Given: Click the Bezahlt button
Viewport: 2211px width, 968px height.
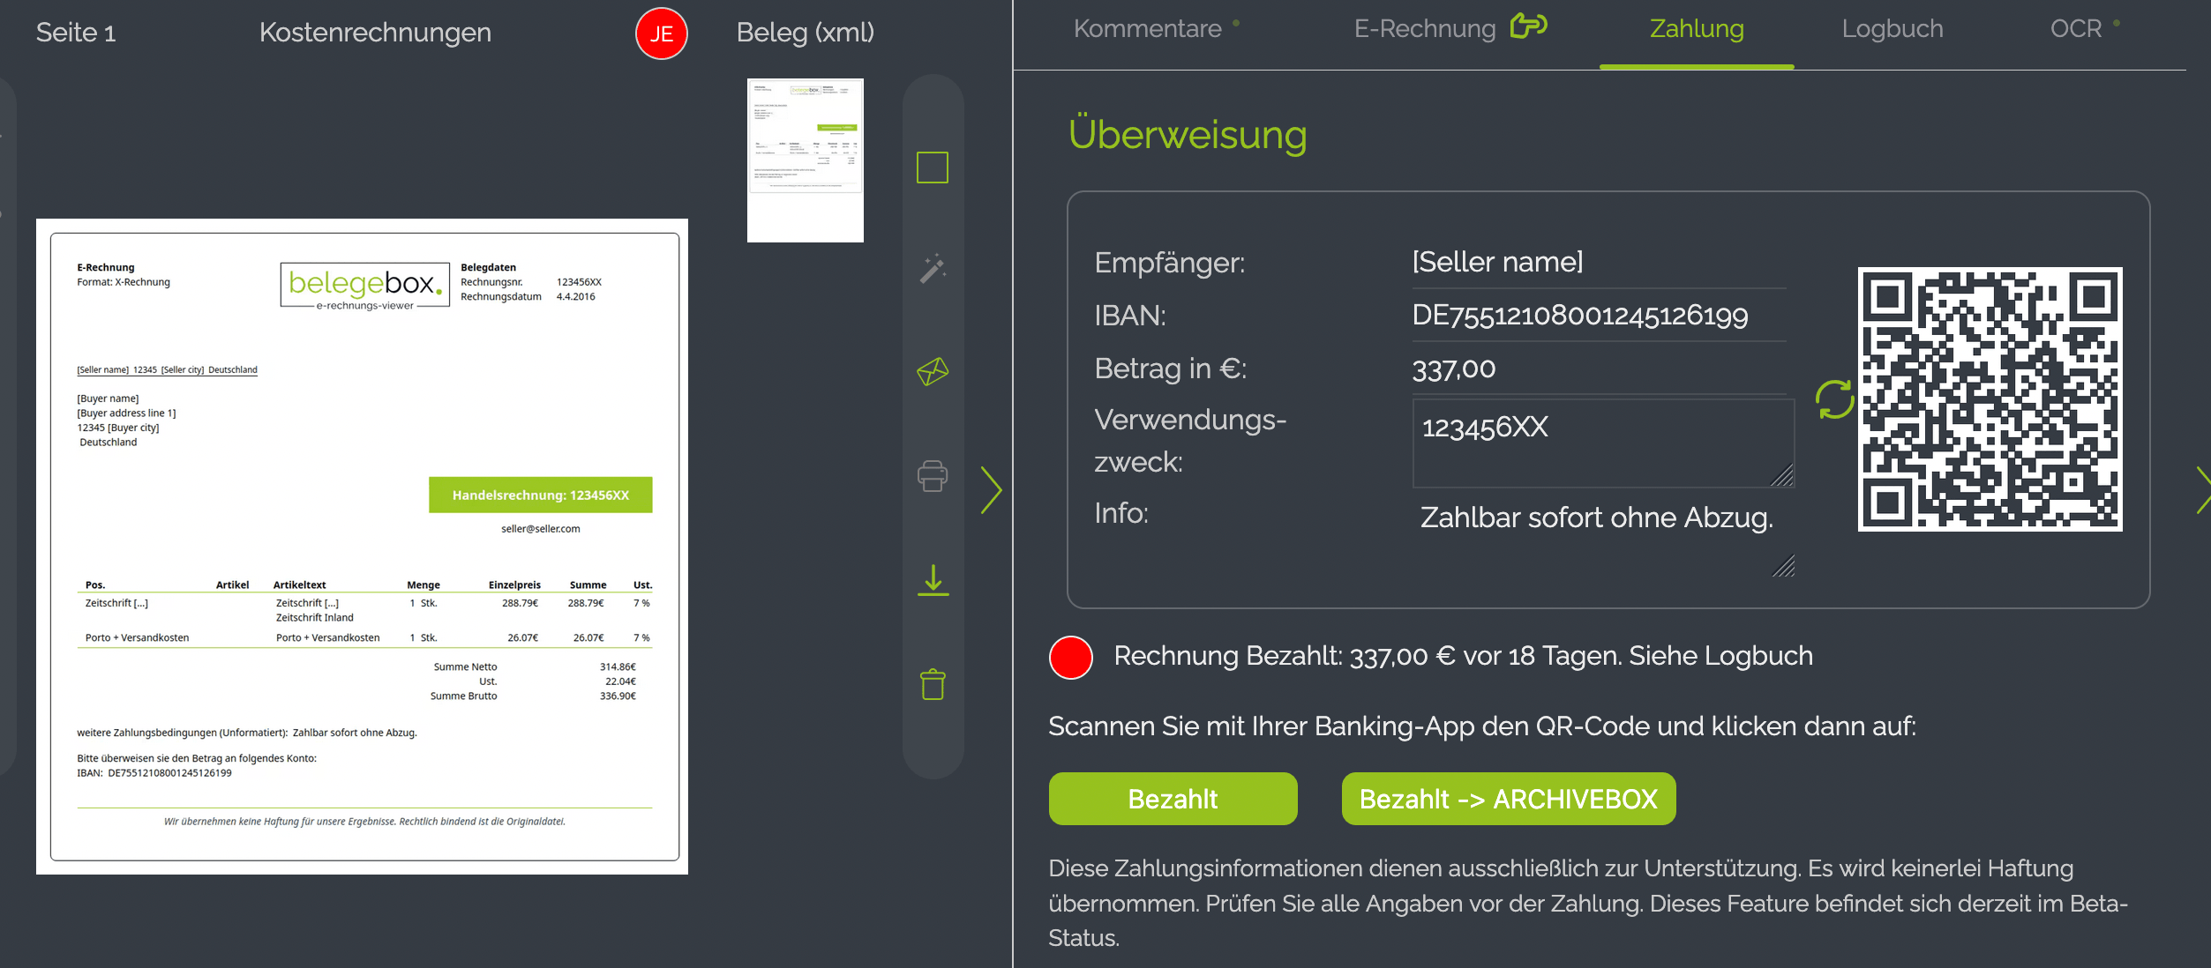Looking at the screenshot, I should tap(1172, 799).
